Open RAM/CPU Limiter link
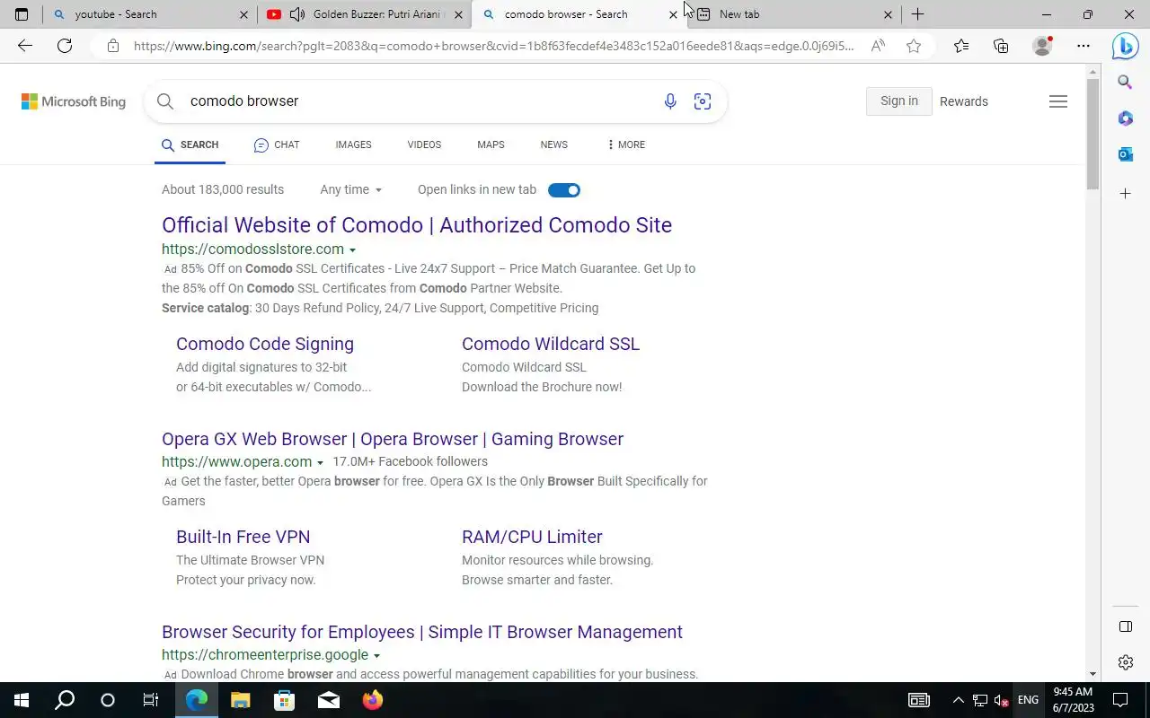The height and width of the screenshot is (718, 1150). click(532, 537)
